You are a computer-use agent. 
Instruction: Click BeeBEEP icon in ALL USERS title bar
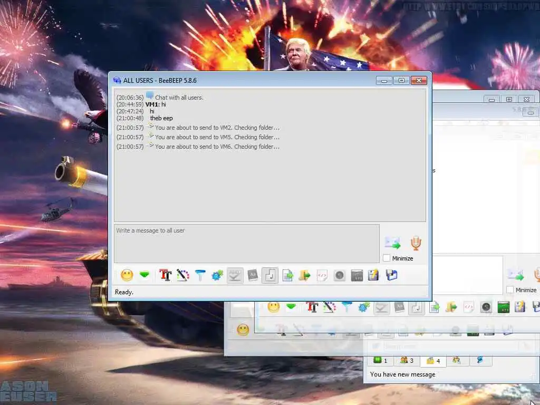click(117, 80)
